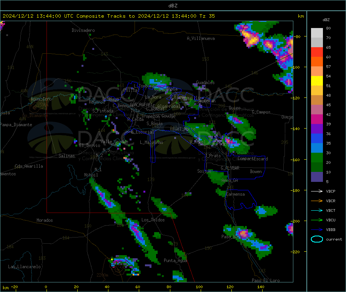Screen dimensions: 346x292
Task: Pick the blue 36 dBZ color swatch
Action: pos(317,138)
